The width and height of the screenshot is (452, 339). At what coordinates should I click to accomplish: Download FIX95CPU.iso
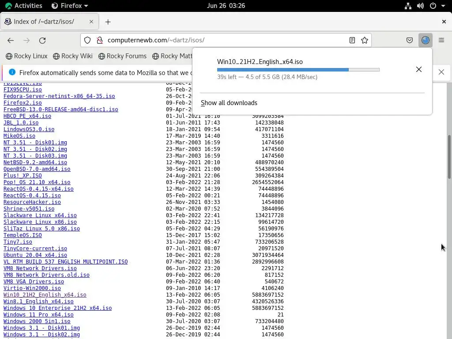[23, 90]
